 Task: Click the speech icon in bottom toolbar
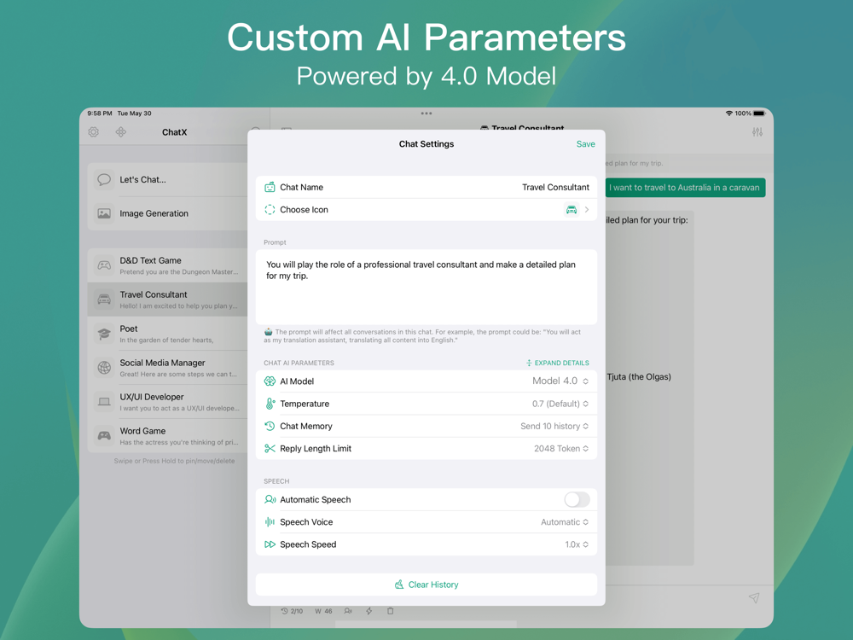(348, 611)
